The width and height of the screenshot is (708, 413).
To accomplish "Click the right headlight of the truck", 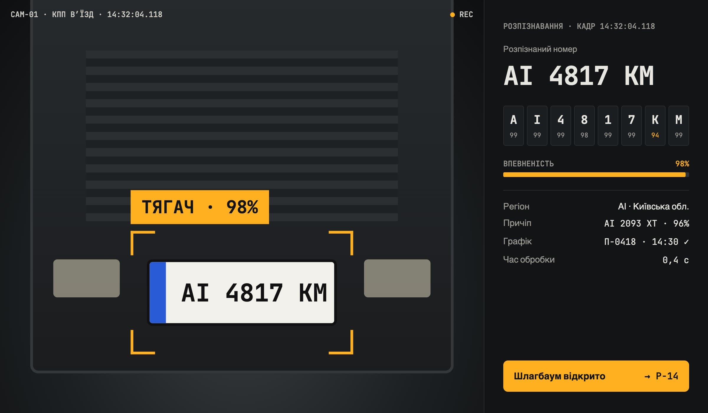I will (x=397, y=278).
